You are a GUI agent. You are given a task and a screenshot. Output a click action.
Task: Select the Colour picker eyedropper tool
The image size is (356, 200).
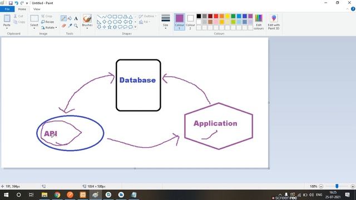point(70,26)
